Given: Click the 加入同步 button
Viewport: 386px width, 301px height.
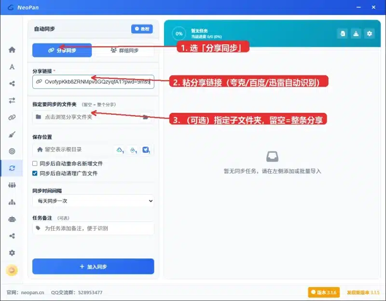Looking at the screenshot, I should point(93,267).
